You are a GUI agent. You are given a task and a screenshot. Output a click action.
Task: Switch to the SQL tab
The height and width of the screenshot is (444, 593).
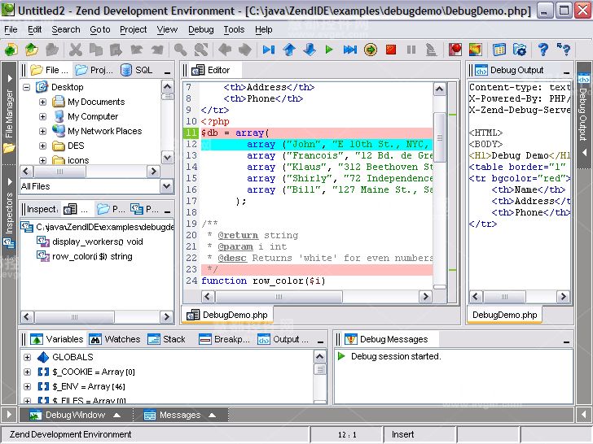(137, 70)
